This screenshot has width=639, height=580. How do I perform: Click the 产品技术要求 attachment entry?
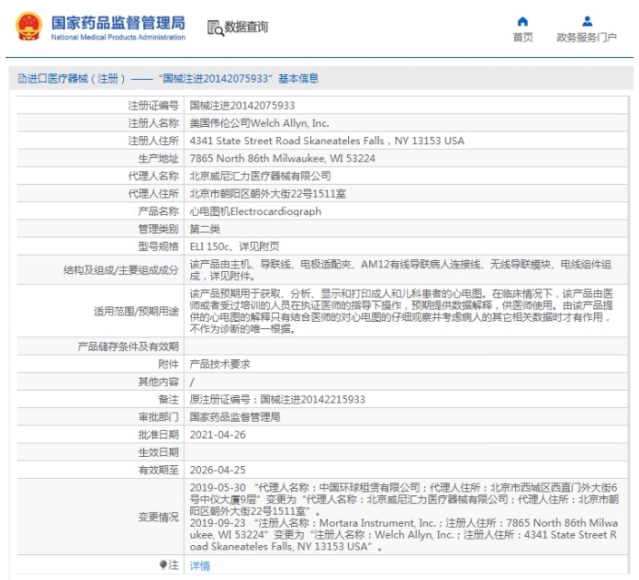tap(219, 364)
